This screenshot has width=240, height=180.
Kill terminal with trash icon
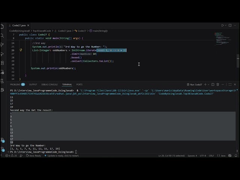pyautogui.click(x=217, y=84)
